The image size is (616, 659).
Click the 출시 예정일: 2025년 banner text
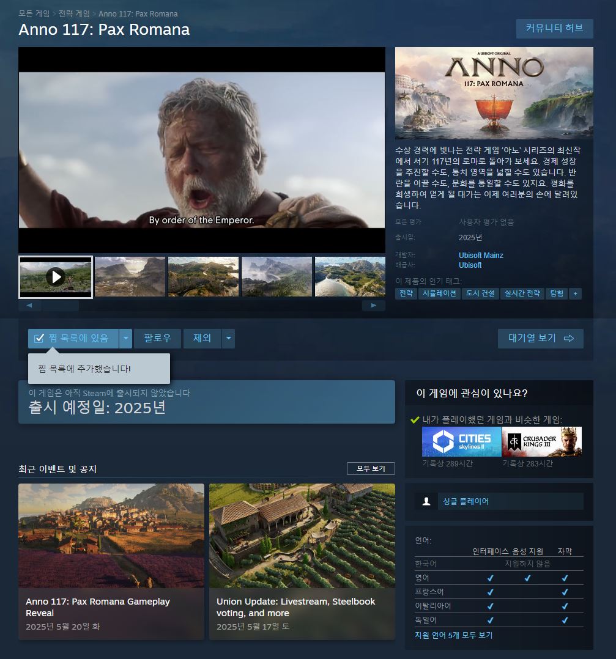(x=97, y=408)
